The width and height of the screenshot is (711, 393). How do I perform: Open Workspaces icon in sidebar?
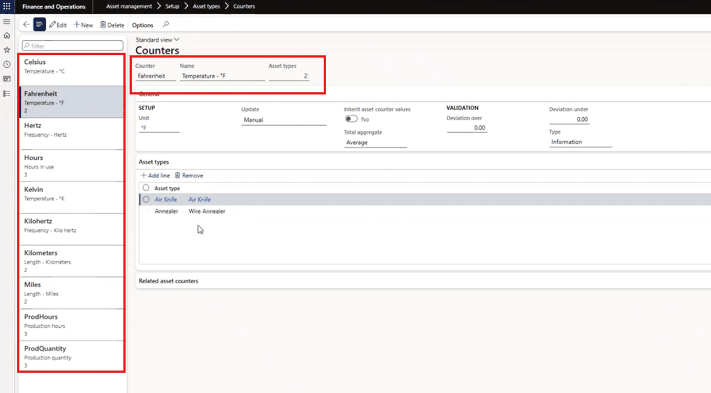coord(7,79)
